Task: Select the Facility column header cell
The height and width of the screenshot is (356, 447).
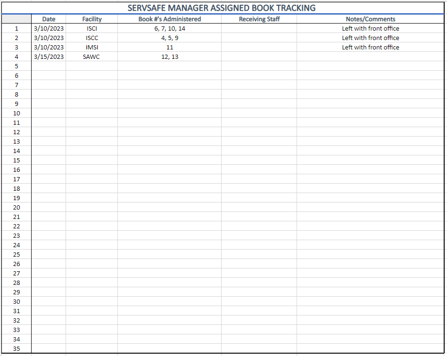Action: tap(92, 19)
